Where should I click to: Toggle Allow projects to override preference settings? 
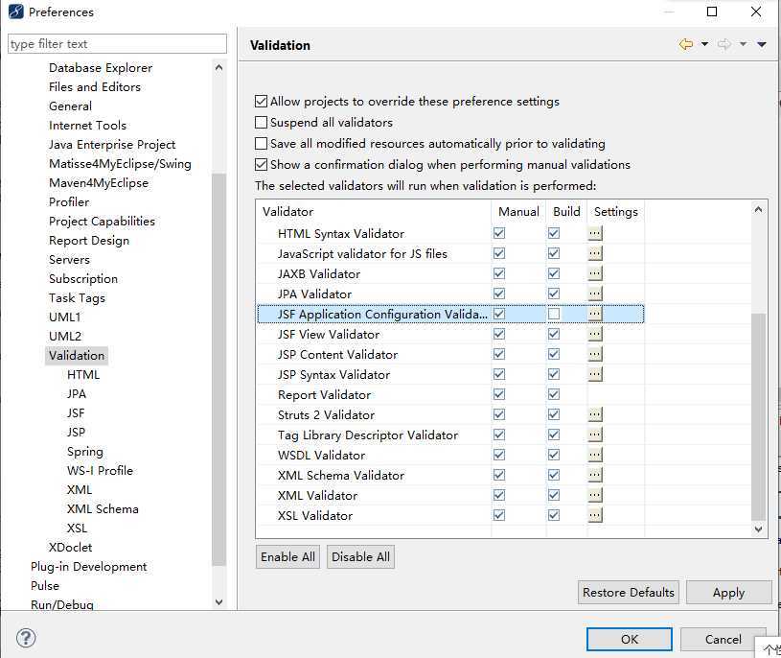pyautogui.click(x=261, y=101)
